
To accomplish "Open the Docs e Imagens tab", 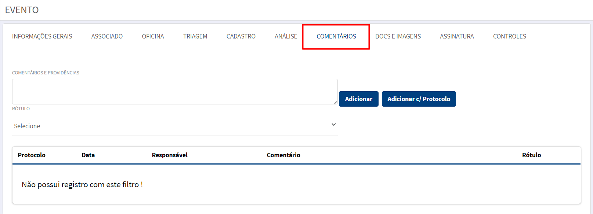I will point(398,36).
